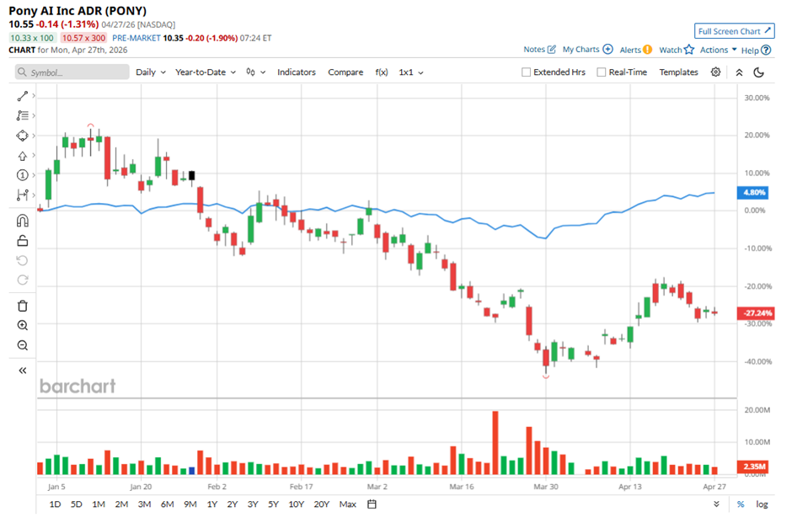Toggle the log scale option
Screen dimensions: 792x528
tap(762, 504)
